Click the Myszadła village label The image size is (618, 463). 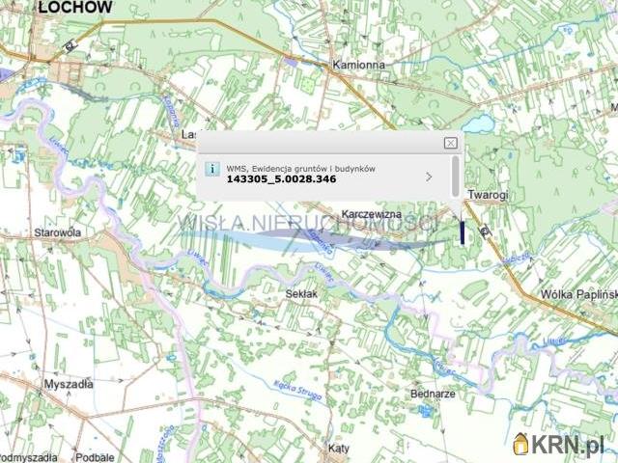tap(69, 384)
